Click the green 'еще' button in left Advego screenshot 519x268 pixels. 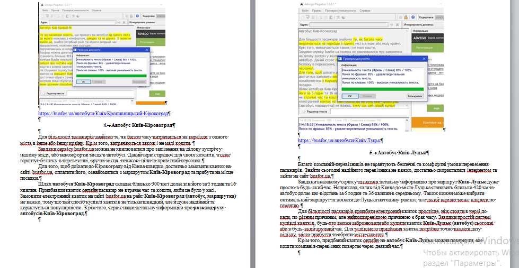(157, 94)
